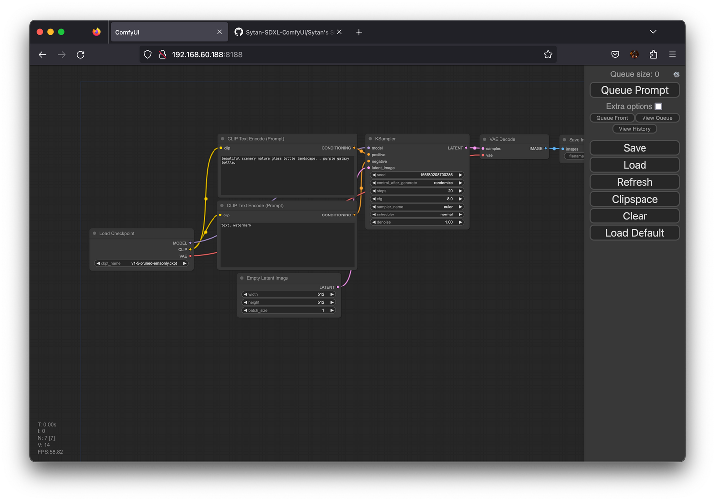Open the browser extensions puzzle icon

click(653, 54)
